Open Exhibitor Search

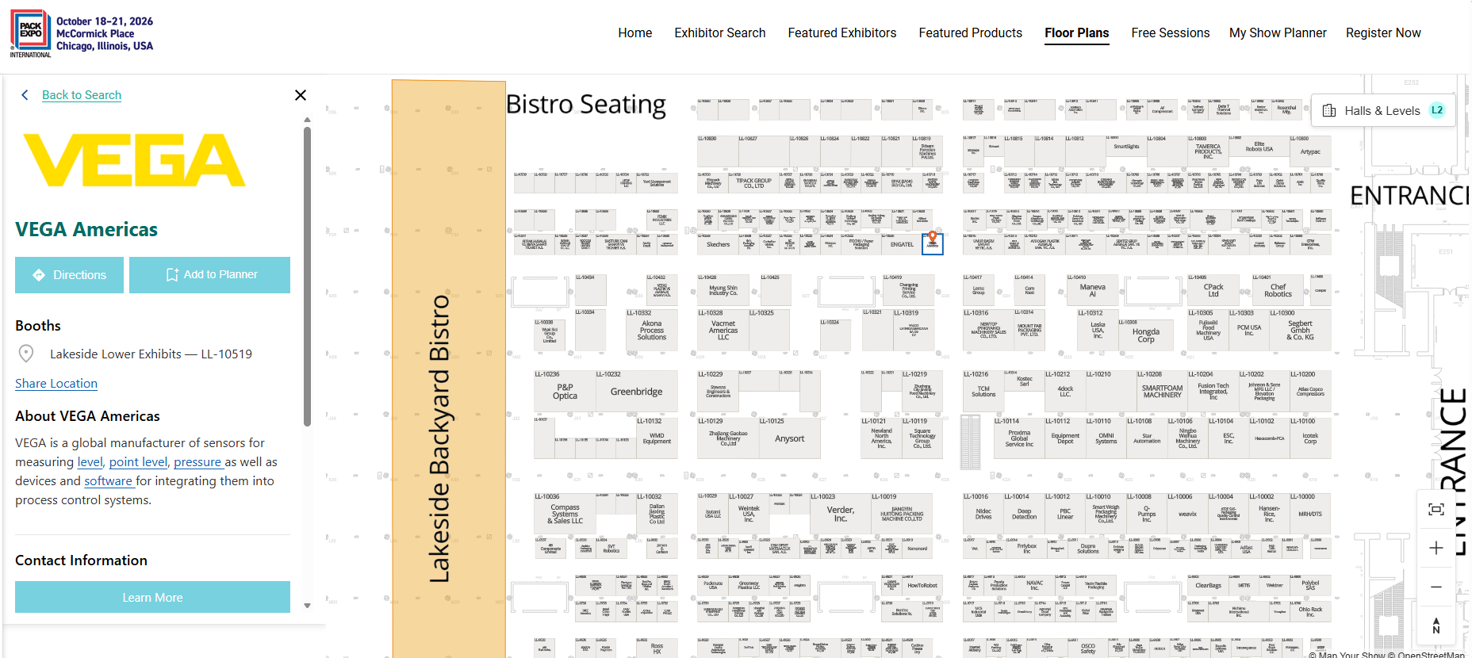(x=720, y=33)
